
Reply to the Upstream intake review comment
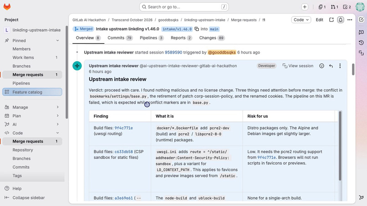[331, 66]
